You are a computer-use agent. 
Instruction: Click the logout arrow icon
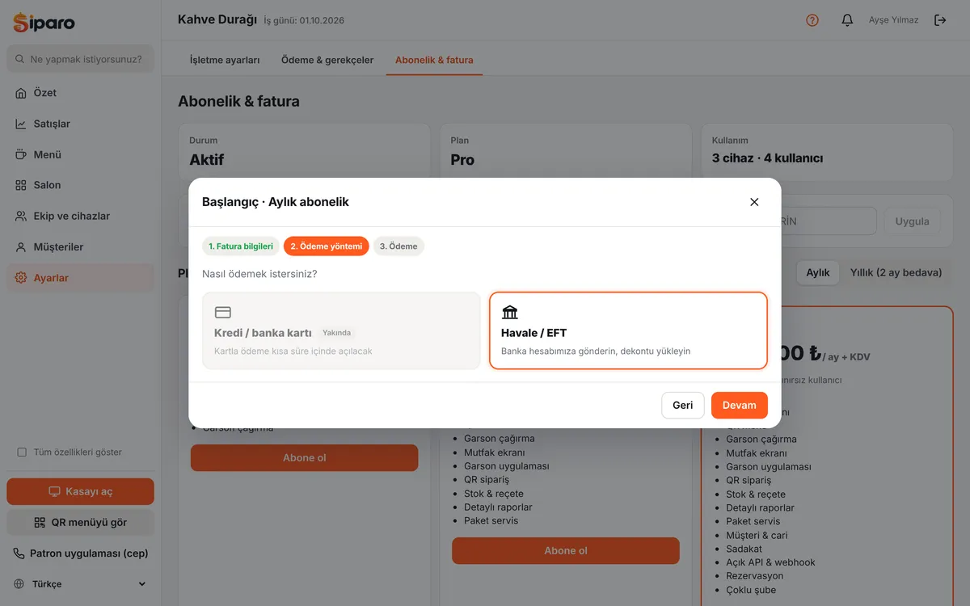[x=940, y=20]
